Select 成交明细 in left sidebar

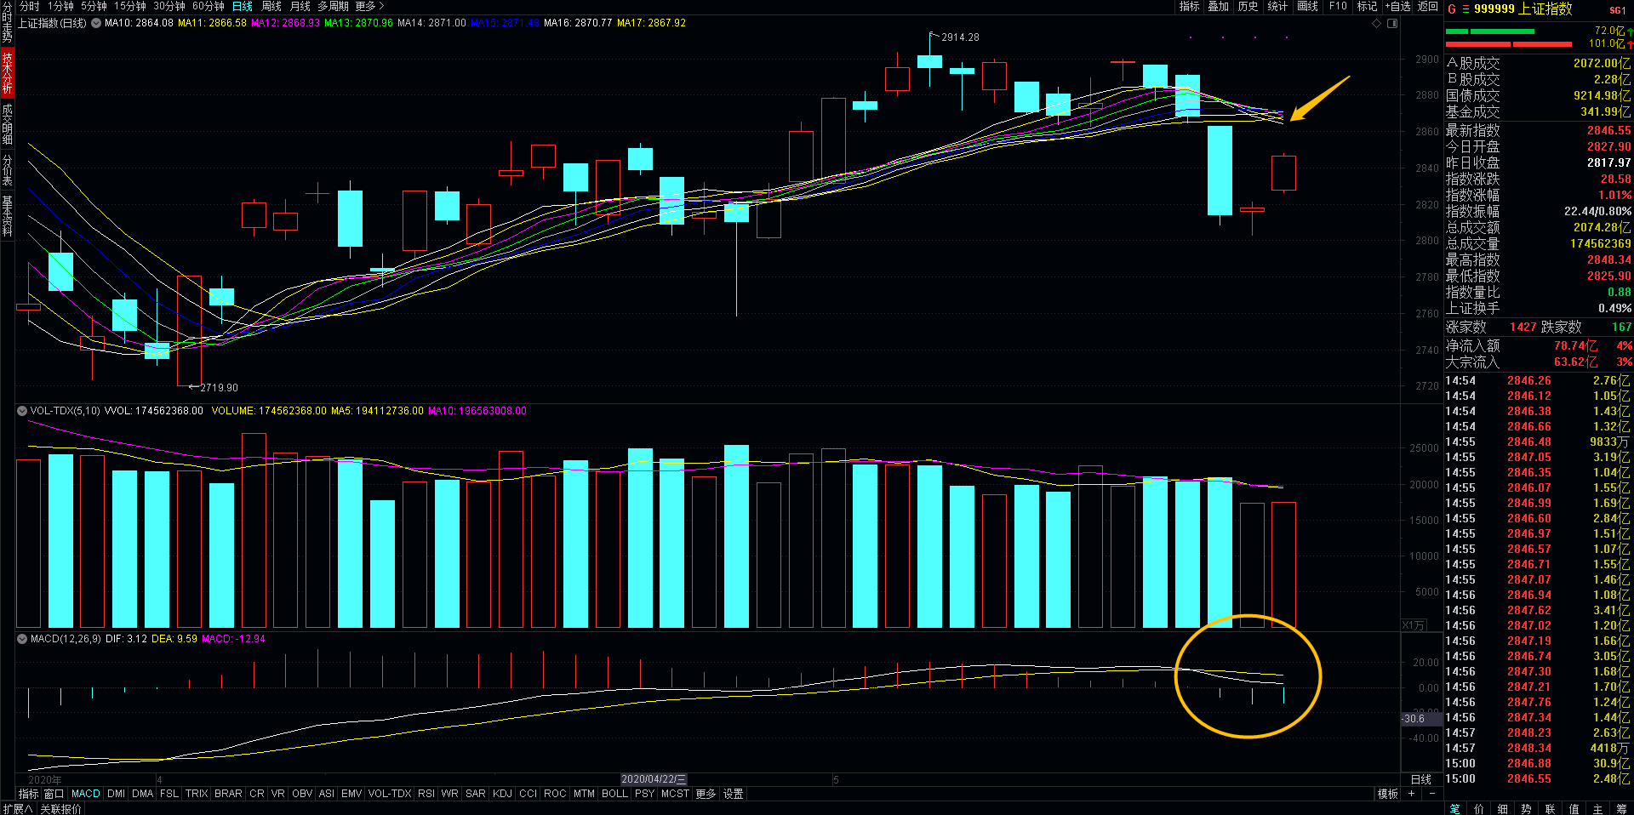[x=7, y=124]
